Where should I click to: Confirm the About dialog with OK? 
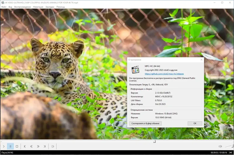pyautogui.click(x=195, y=123)
